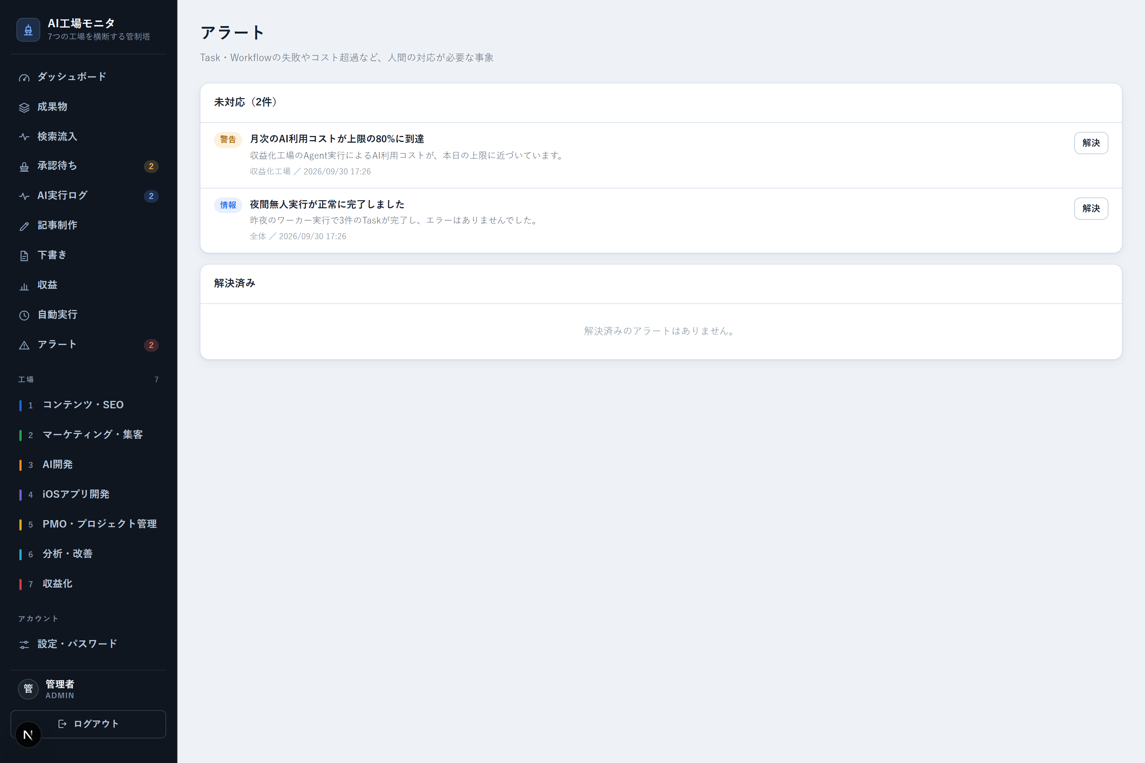Open マーケティング・集客 factory
The height and width of the screenshot is (763, 1145).
click(x=89, y=434)
